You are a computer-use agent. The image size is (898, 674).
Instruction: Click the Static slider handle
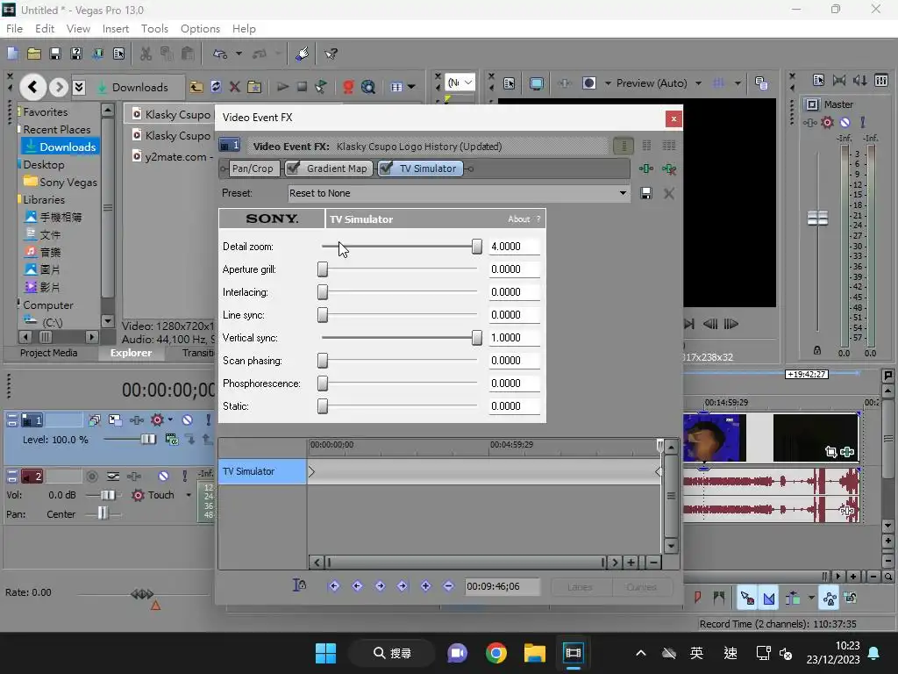pyautogui.click(x=323, y=406)
